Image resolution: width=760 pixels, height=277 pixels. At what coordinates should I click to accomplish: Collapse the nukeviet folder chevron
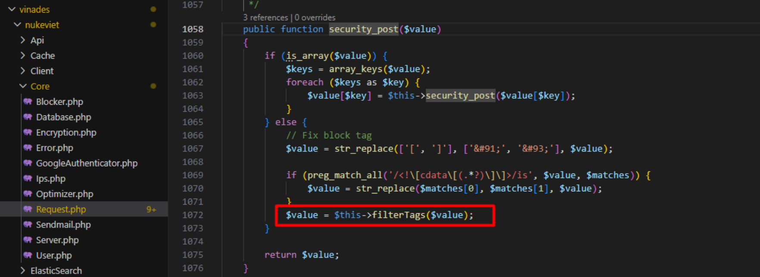[x=18, y=25]
